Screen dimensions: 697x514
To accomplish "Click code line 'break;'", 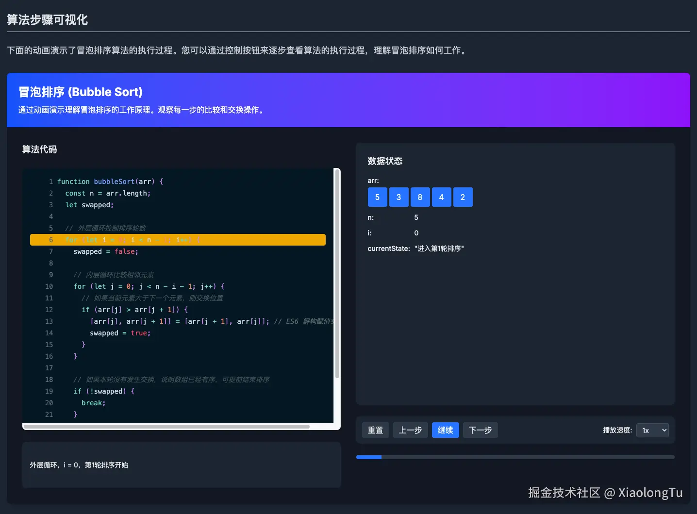I will (93, 403).
